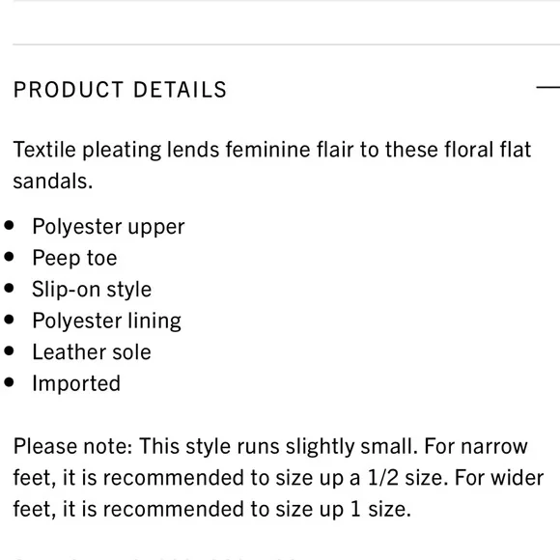This screenshot has height=560, width=560.
Task: Click the bullet beside Leather sole
Action: click(9, 350)
